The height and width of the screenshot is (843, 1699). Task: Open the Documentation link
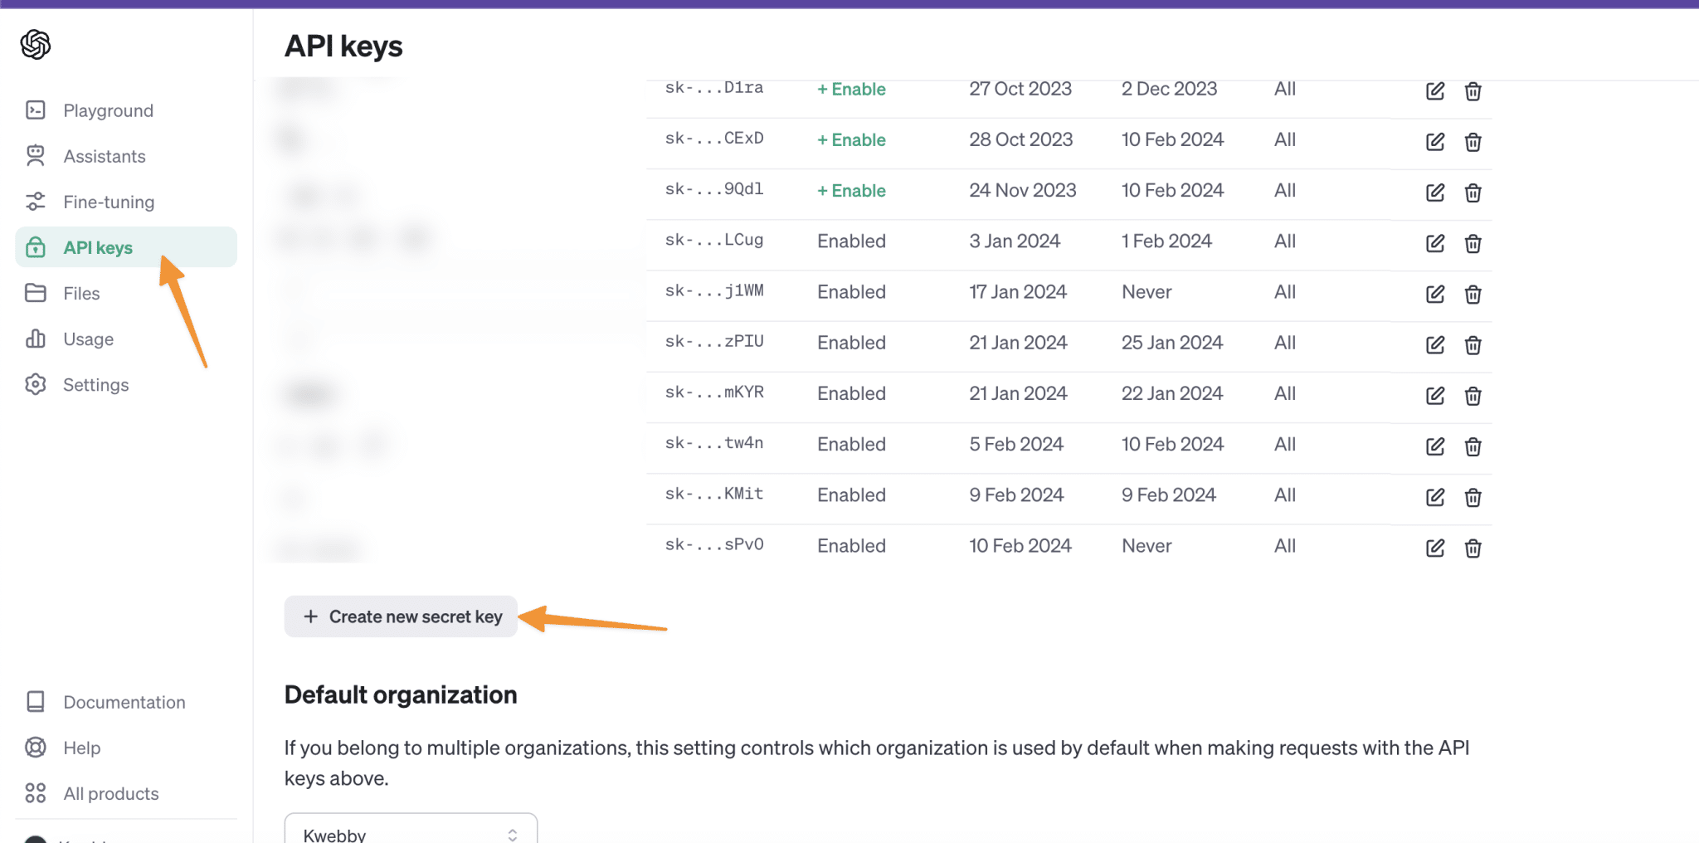(x=124, y=702)
